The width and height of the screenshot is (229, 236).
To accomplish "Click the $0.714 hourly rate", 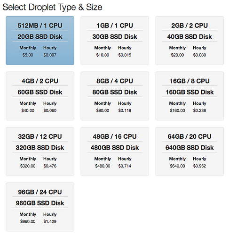I will point(125,166).
